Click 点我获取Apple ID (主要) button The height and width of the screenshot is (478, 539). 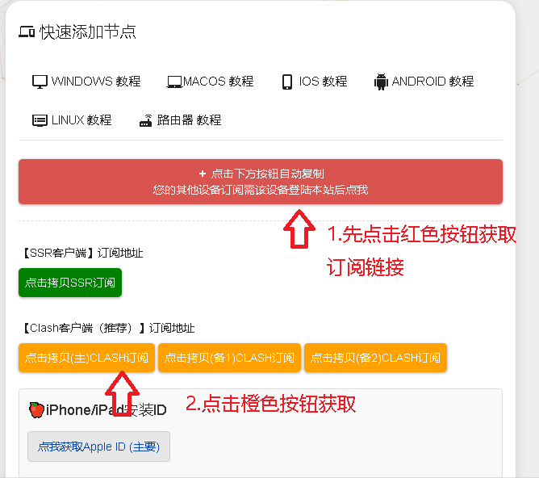(98, 447)
